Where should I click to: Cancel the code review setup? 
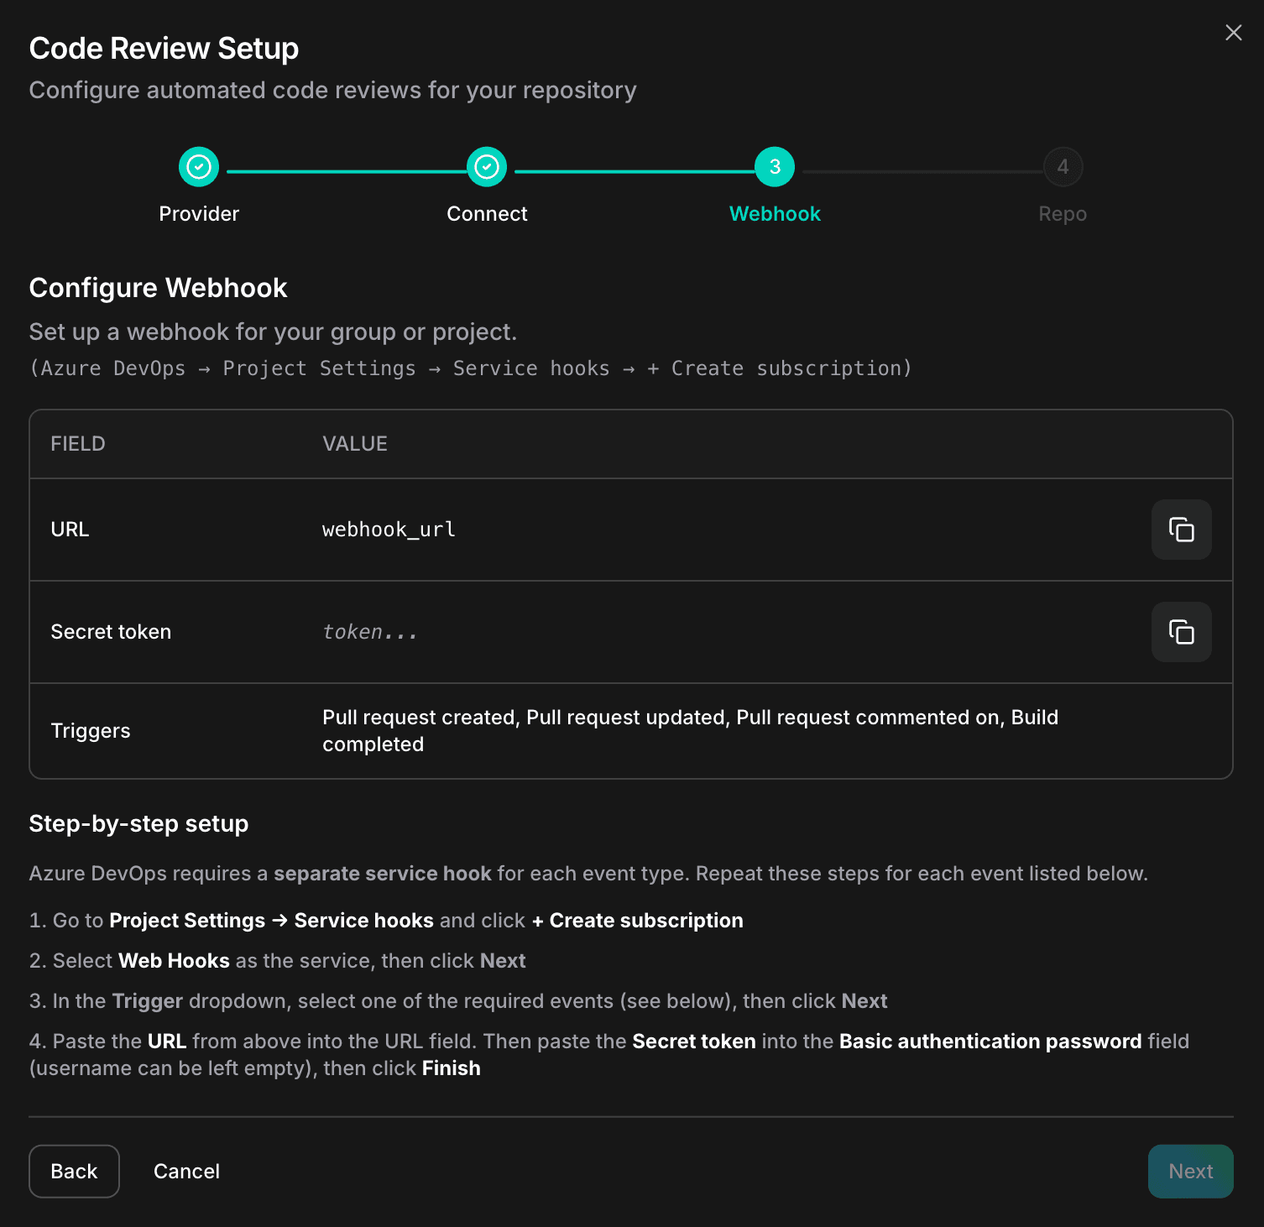point(186,1171)
